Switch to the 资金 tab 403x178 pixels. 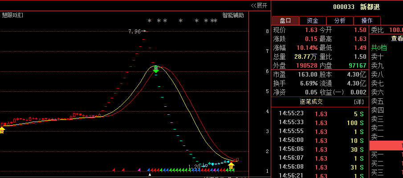point(312,20)
